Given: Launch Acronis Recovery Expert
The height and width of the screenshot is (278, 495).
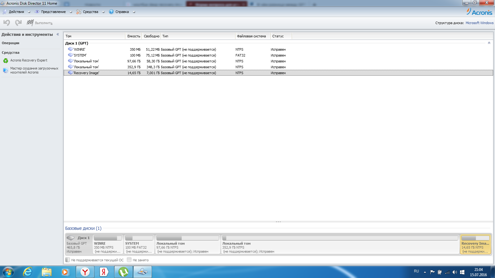Looking at the screenshot, I should click(29, 60).
